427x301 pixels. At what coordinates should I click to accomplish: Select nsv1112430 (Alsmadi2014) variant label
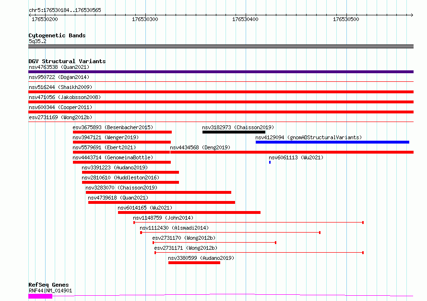tap(174, 228)
